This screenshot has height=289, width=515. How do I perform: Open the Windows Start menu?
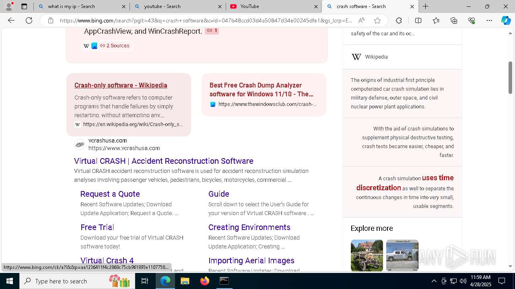pos(10,281)
